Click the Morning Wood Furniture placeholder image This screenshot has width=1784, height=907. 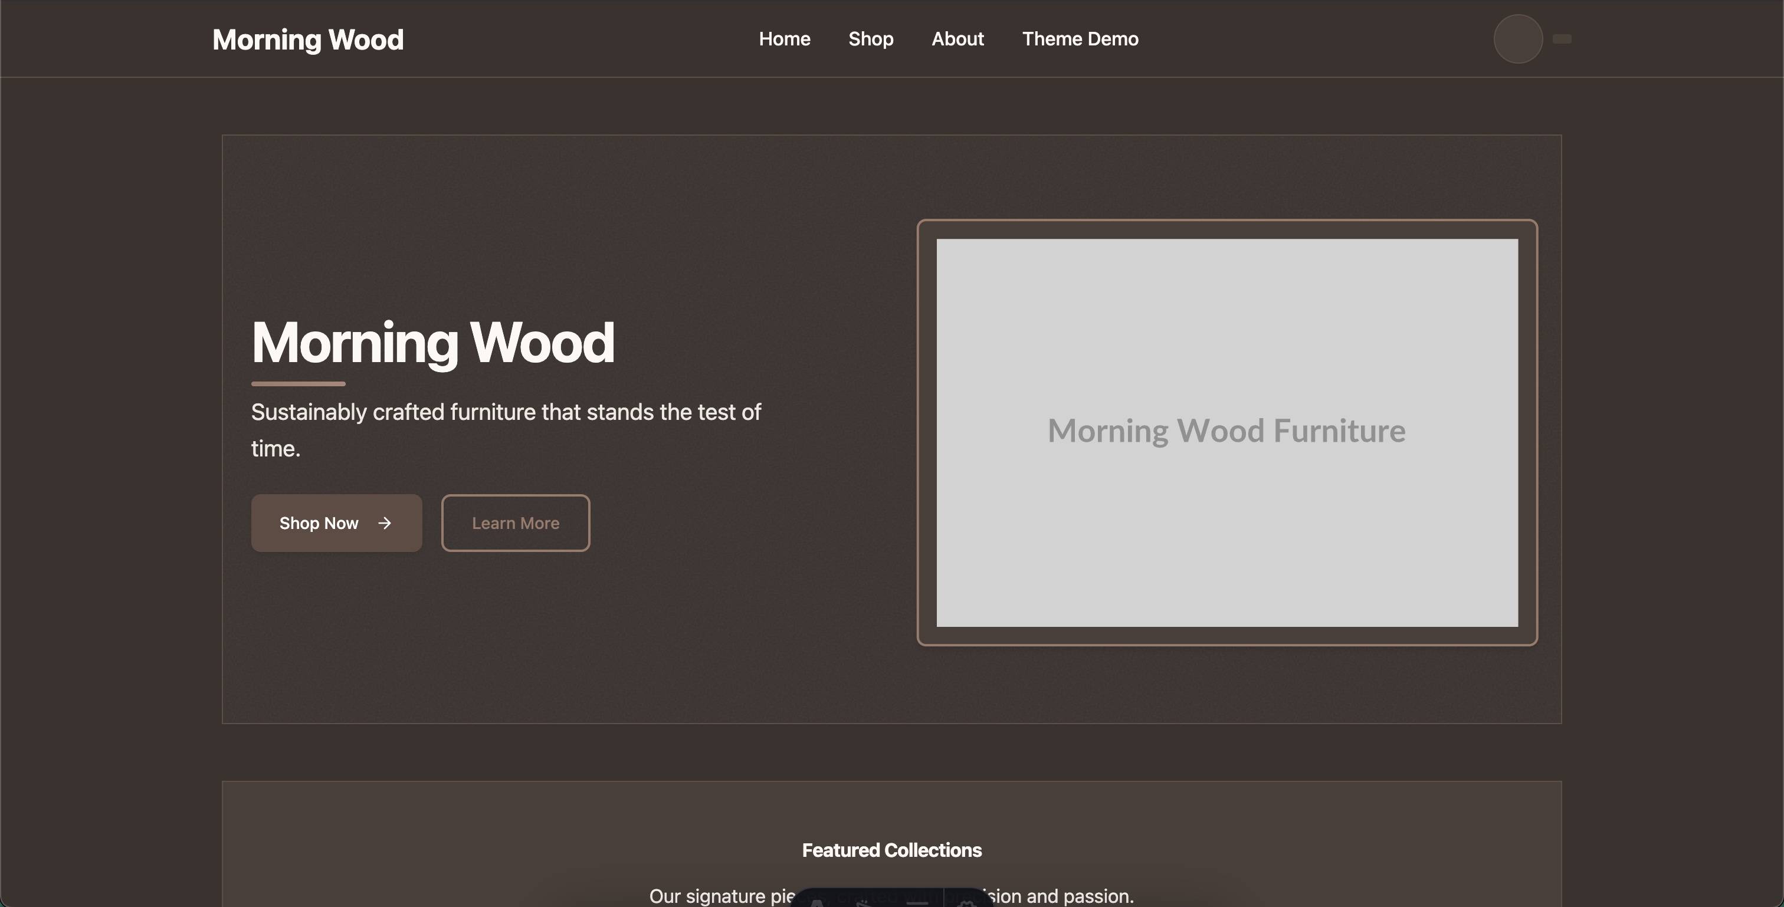[x=1226, y=431]
